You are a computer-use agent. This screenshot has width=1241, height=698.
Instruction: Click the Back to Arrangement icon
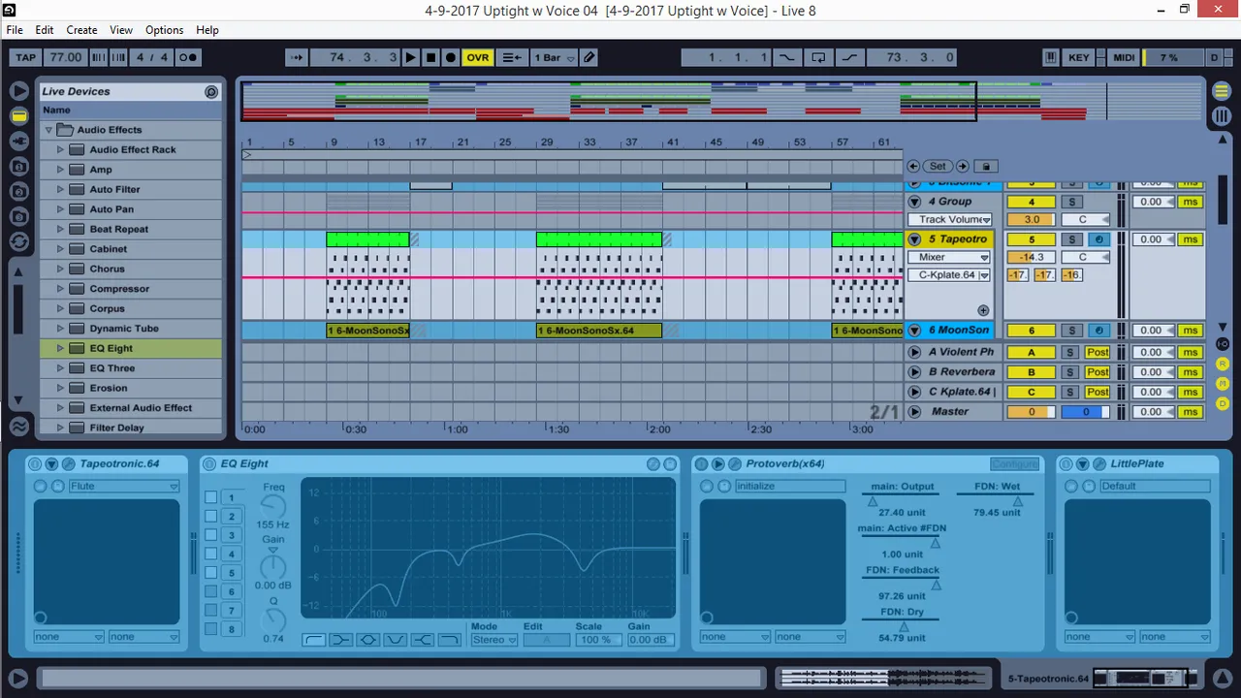pos(513,57)
